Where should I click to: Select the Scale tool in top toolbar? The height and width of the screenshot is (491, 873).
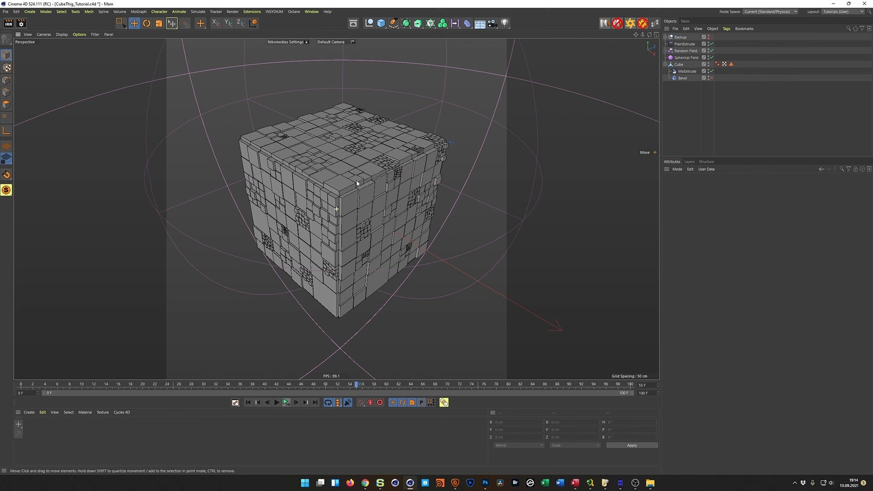tap(159, 23)
